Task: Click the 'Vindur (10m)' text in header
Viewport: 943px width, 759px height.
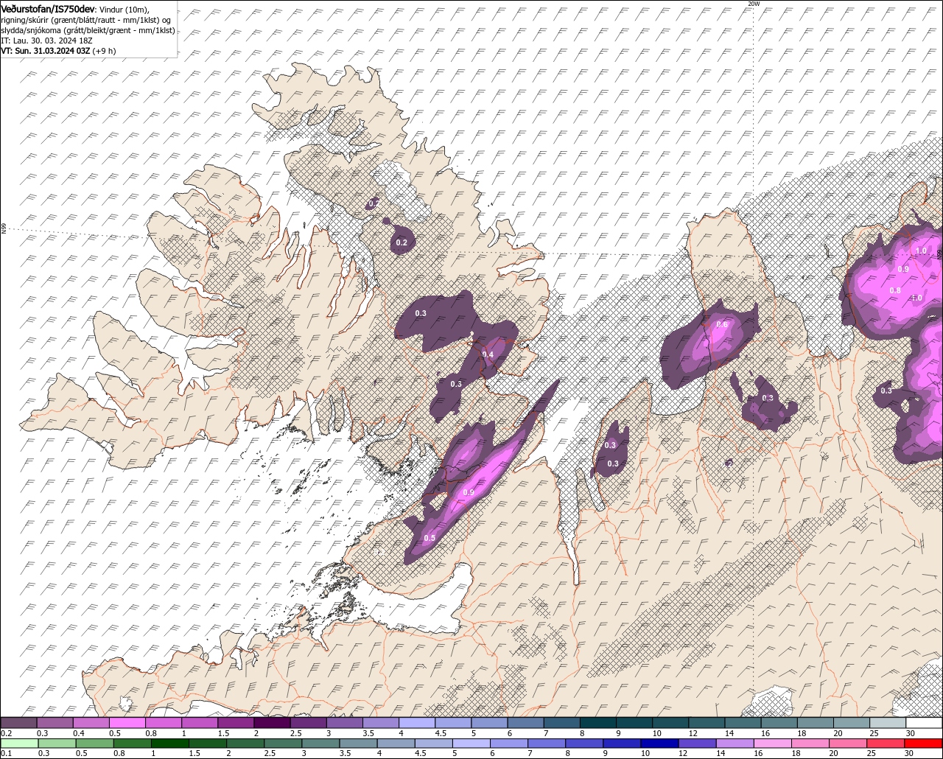Action: point(125,9)
